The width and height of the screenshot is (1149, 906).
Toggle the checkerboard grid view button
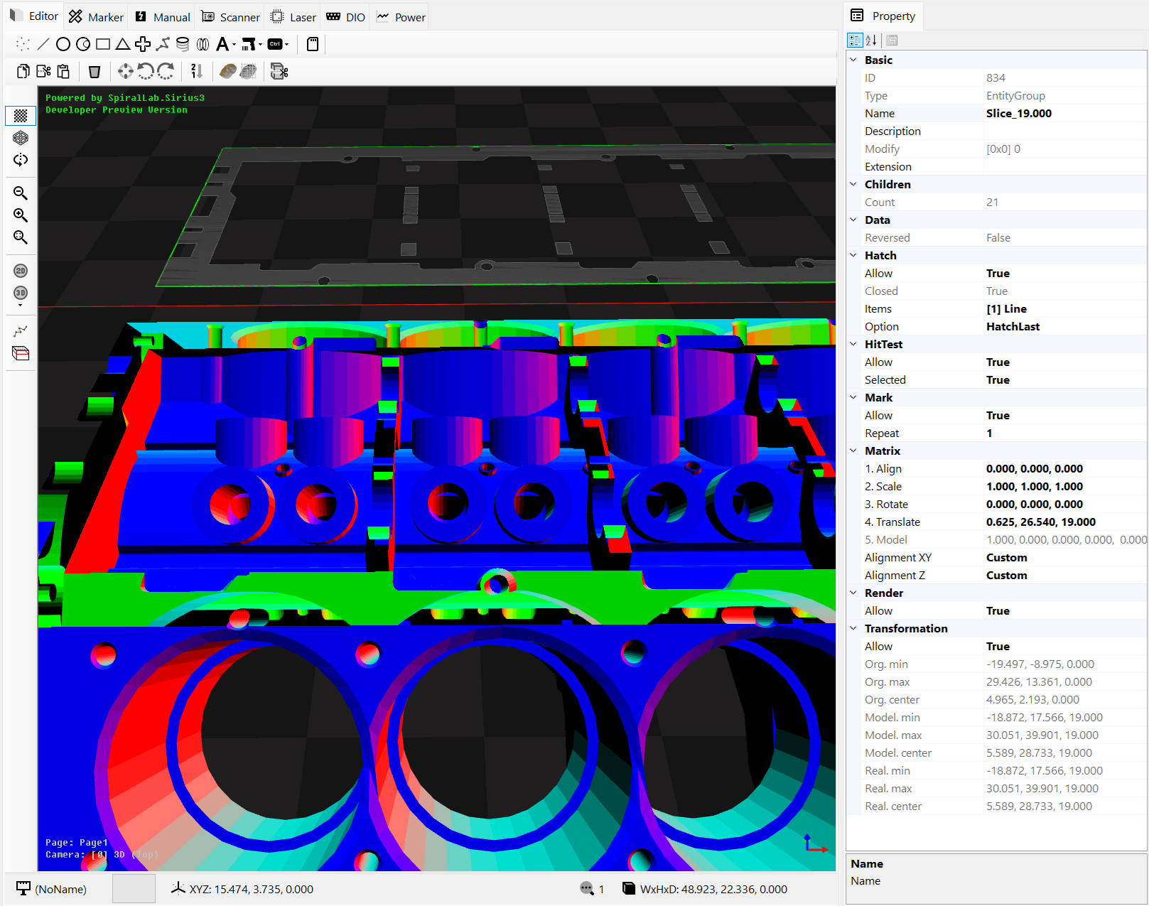pos(21,116)
